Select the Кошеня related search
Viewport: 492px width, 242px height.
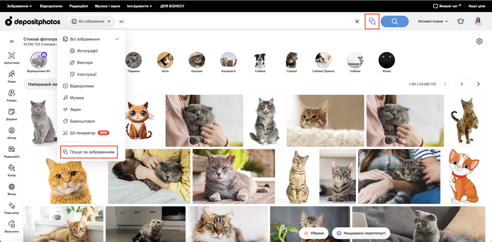(x=197, y=62)
